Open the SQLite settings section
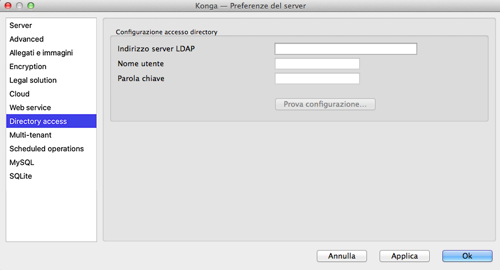 [x=21, y=176]
